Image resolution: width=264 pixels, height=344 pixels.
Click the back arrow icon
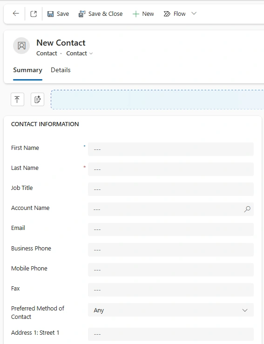click(16, 13)
